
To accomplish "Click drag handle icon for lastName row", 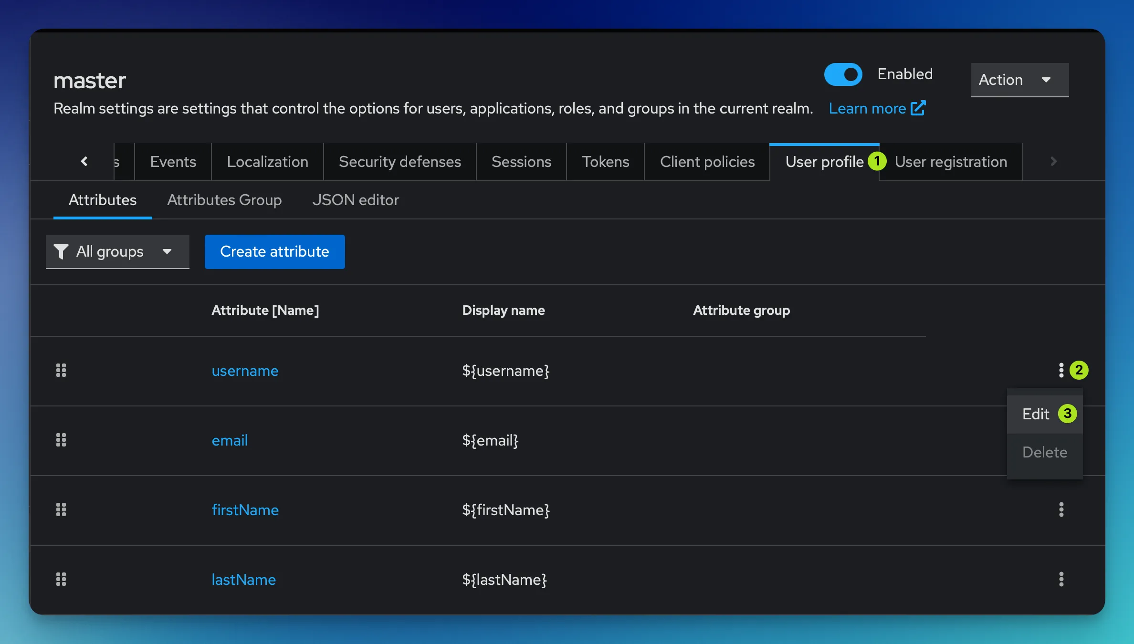I will pyautogui.click(x=61, y=579).
